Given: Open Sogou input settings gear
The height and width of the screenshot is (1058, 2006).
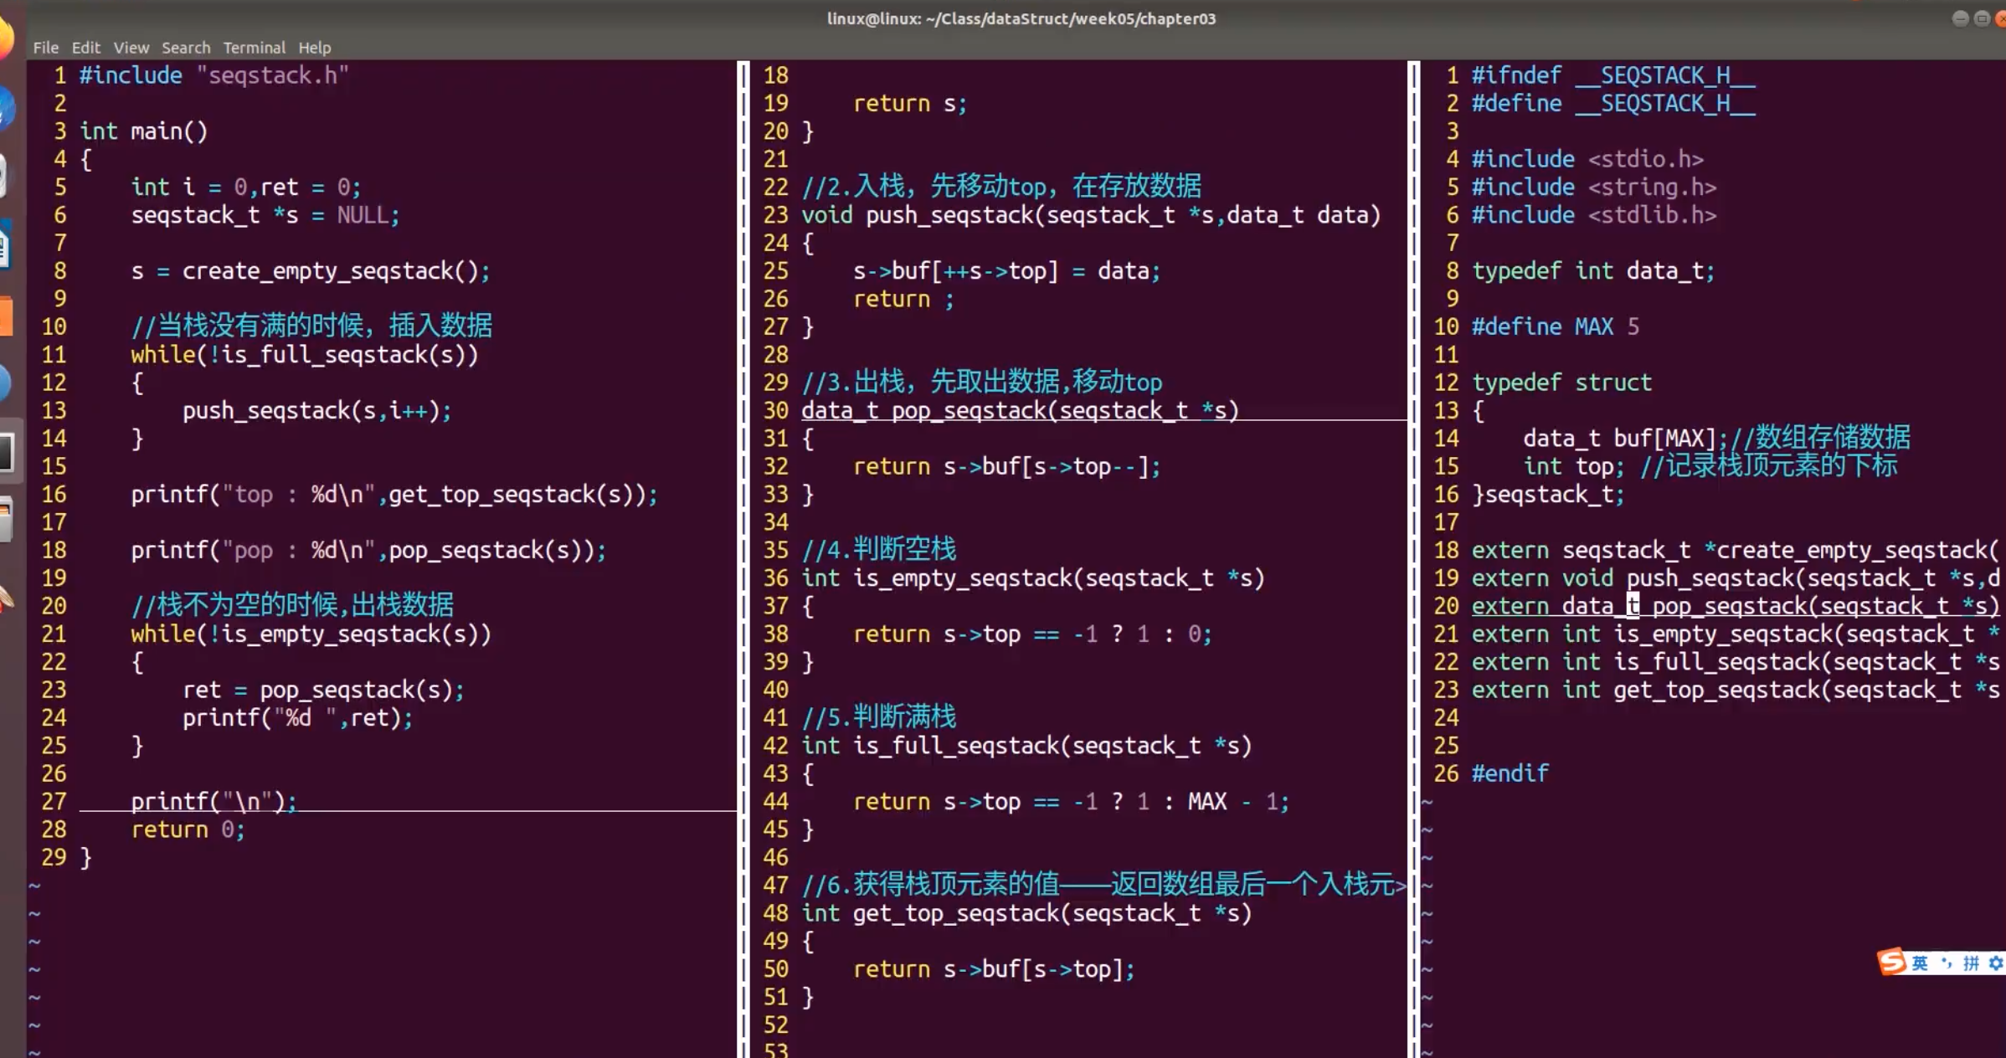Looking at the screenshot, I should coord(1996,963).
